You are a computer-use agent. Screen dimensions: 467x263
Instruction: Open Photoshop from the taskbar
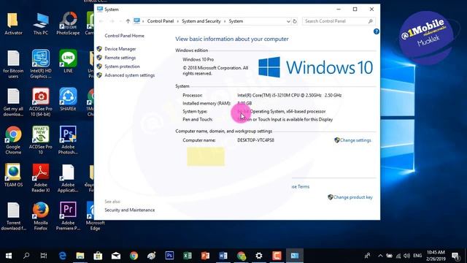click(x=169, y=256)
